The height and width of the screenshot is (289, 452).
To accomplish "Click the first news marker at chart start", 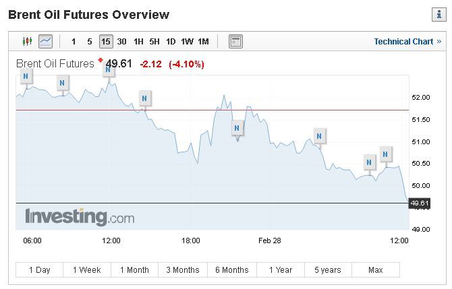I will click(26, 77).
